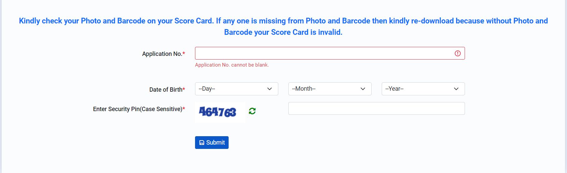
Task: Submit the score card form
Action: coord(212,143)
